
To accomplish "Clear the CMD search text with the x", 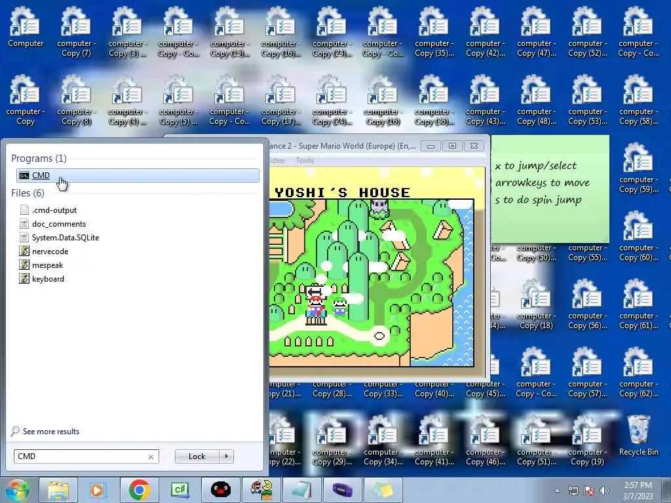I will [x=151, y=456].
